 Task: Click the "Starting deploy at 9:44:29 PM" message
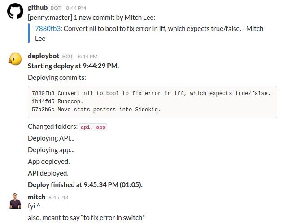click(73, 66)
